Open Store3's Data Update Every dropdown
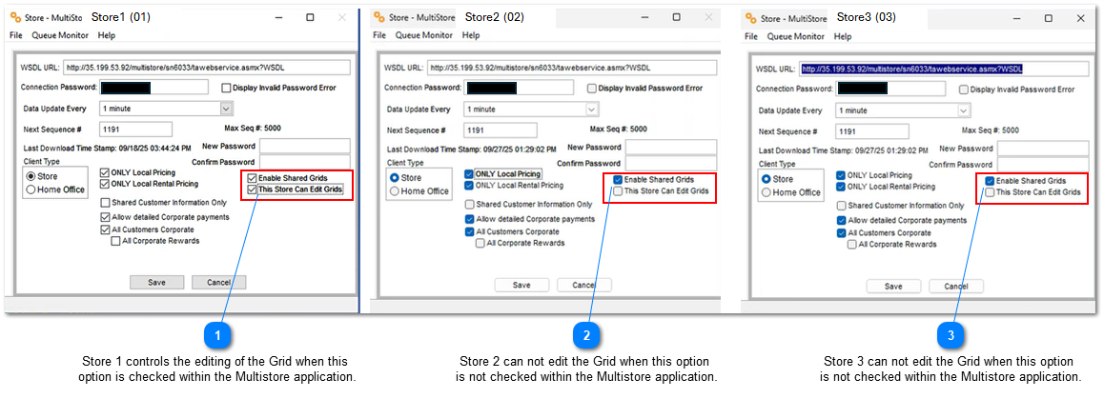 pyautogui.click(x=962, y=110)
